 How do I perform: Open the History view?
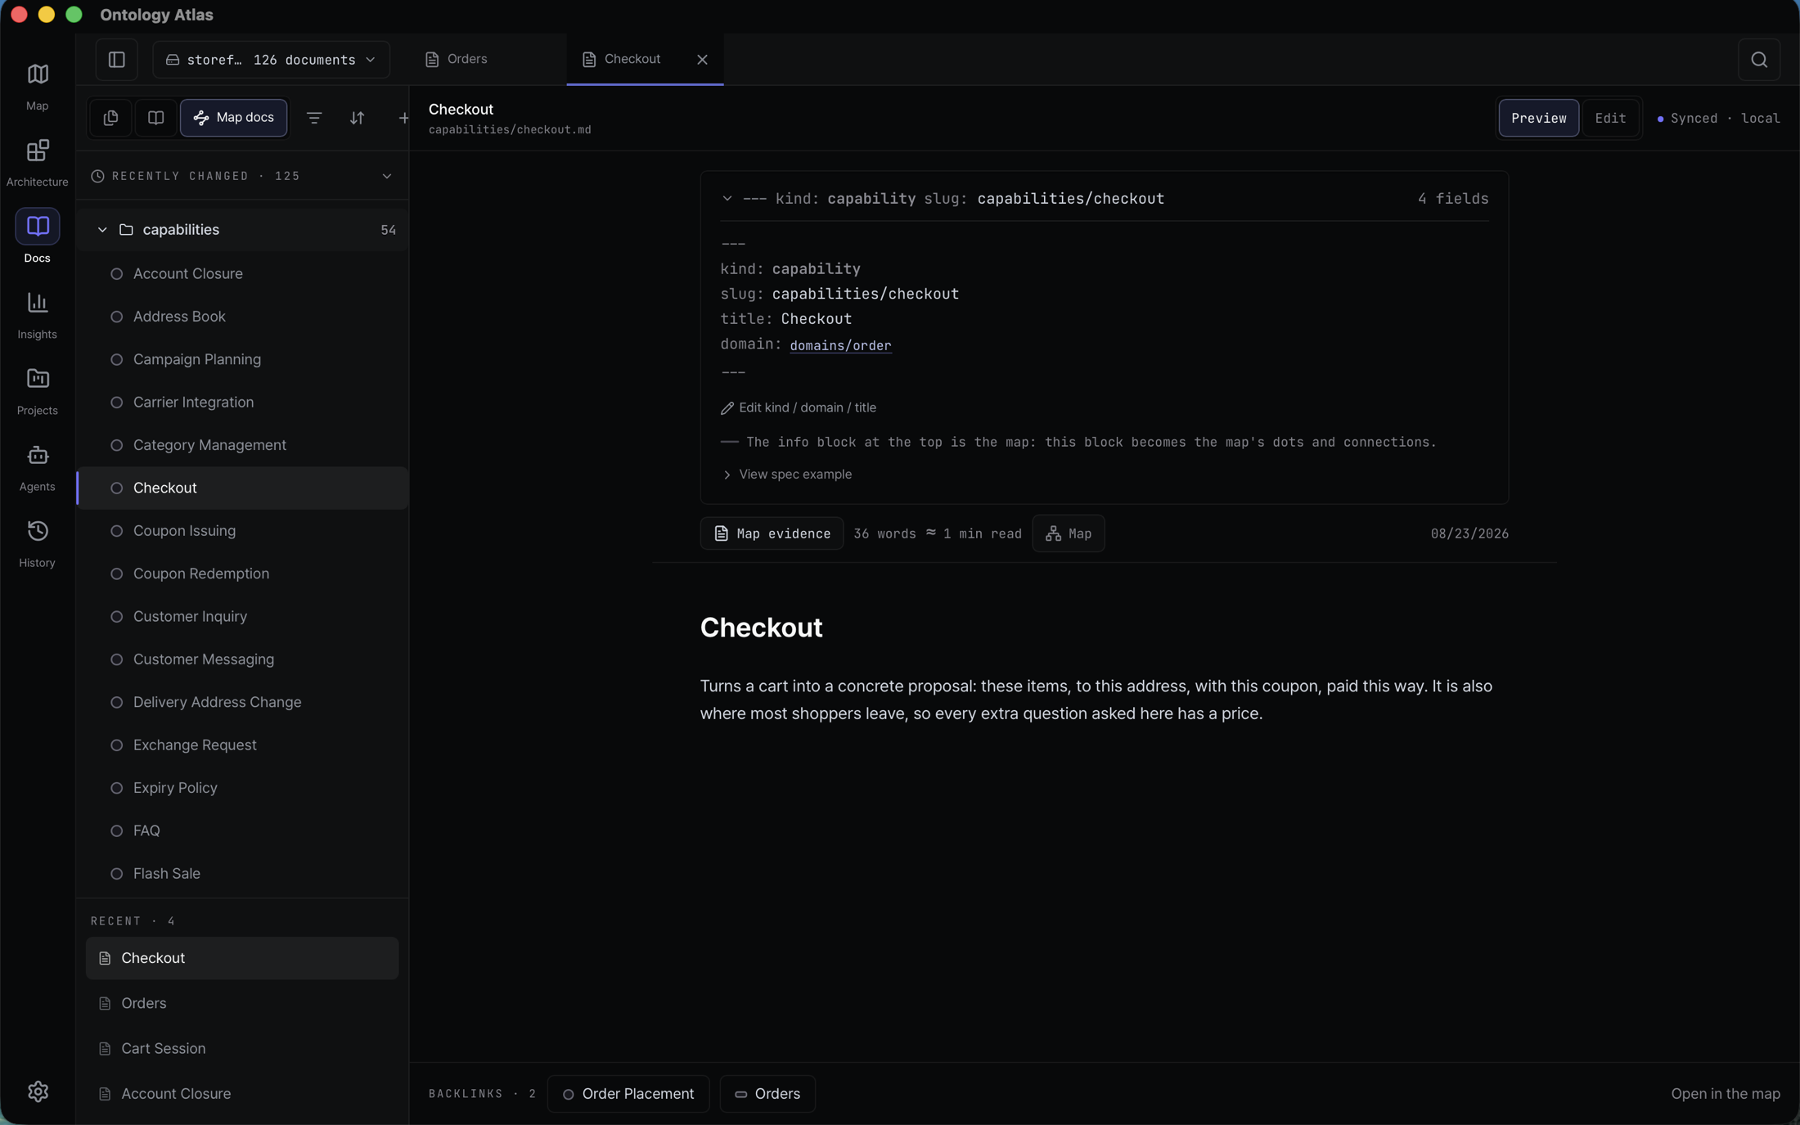[x=37, y=543]
